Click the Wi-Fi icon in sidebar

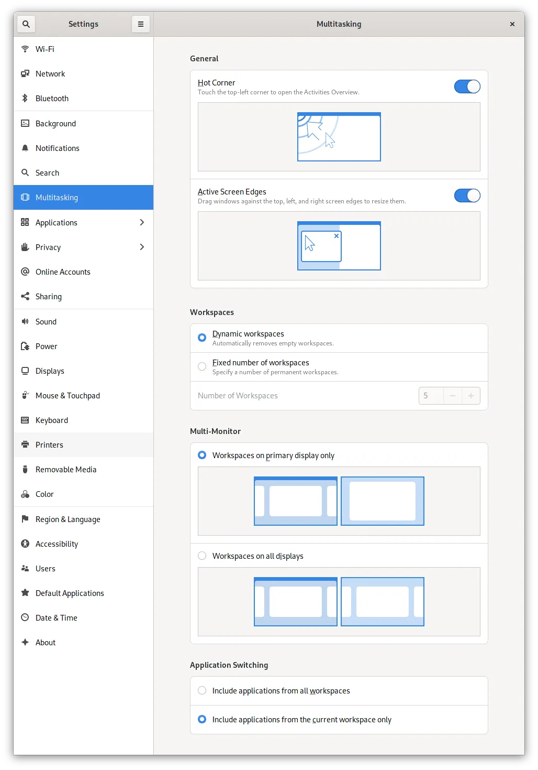pos(25,49)
